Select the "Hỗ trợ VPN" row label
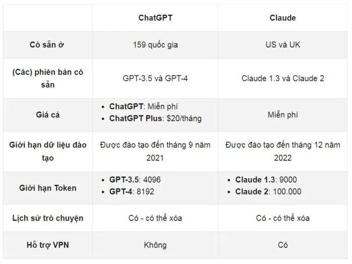Screen dimensions: 352x264 [48, 245]
